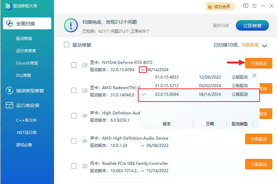Check the AMD High Definition Audio Device checkbox

coord(74,141)
